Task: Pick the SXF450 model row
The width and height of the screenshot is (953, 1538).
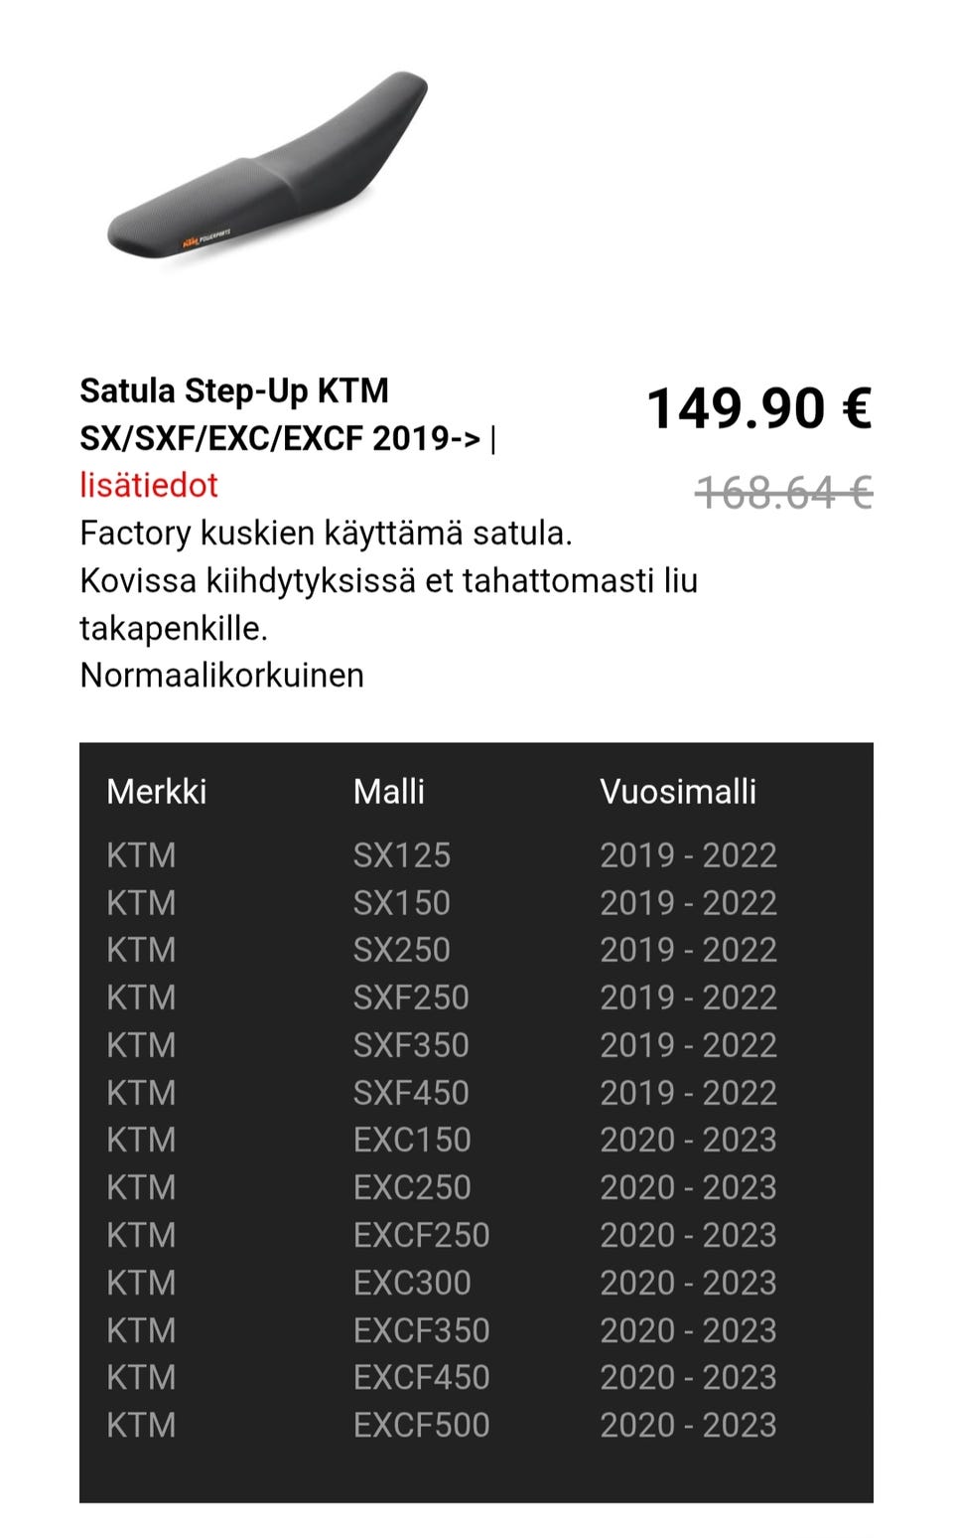Action: [411, 1093]
